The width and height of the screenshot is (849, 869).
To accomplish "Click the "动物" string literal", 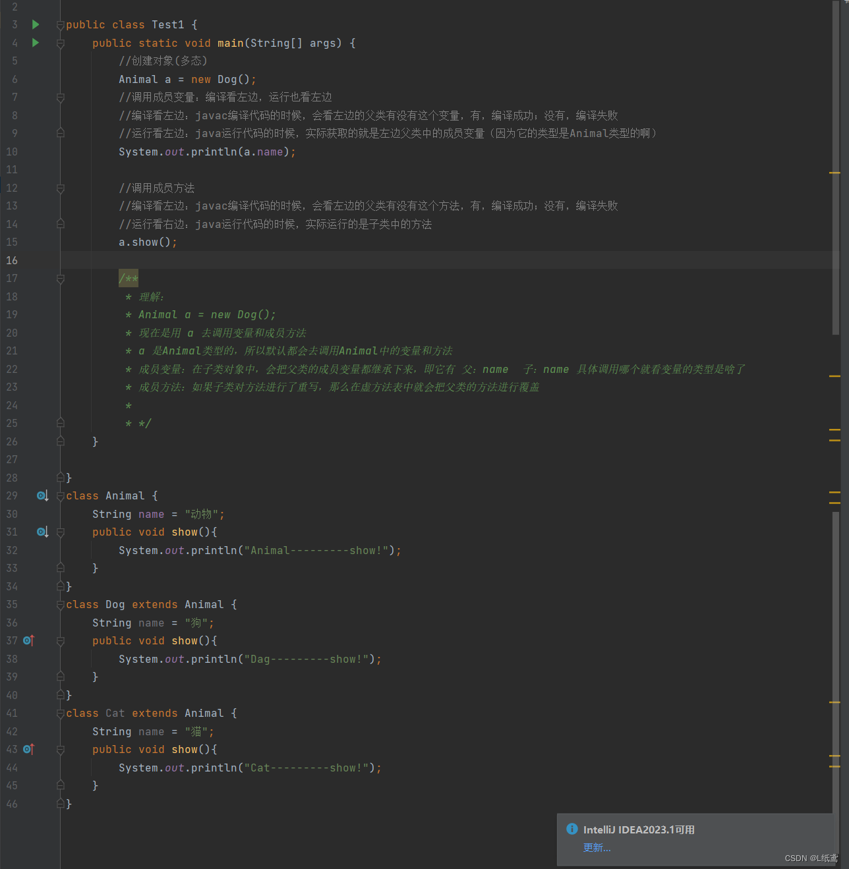I will (x=201, y=514).
